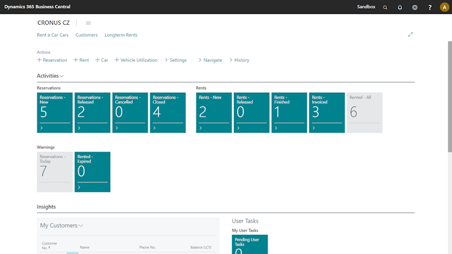The width and height of the screenshot is (452, 254).
Task: Expand the page with the diagonal arrows icon
Action: [x=410, y=34]
